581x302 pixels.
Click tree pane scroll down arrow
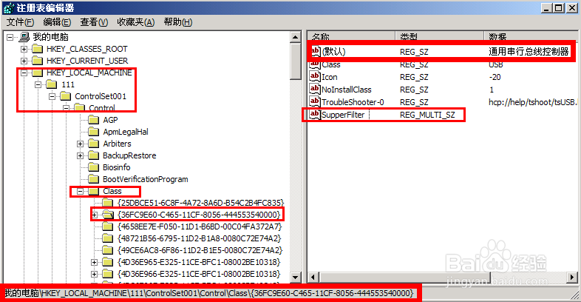[x=296, y=278]
